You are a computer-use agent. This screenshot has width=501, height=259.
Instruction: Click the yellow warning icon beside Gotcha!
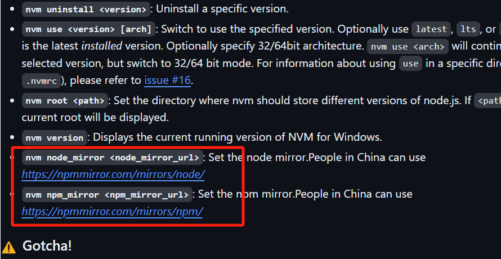click(x=10, y=247)
